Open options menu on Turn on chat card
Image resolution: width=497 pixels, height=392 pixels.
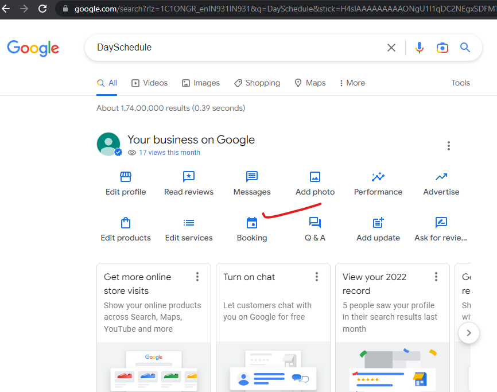[x=316, y=276]
